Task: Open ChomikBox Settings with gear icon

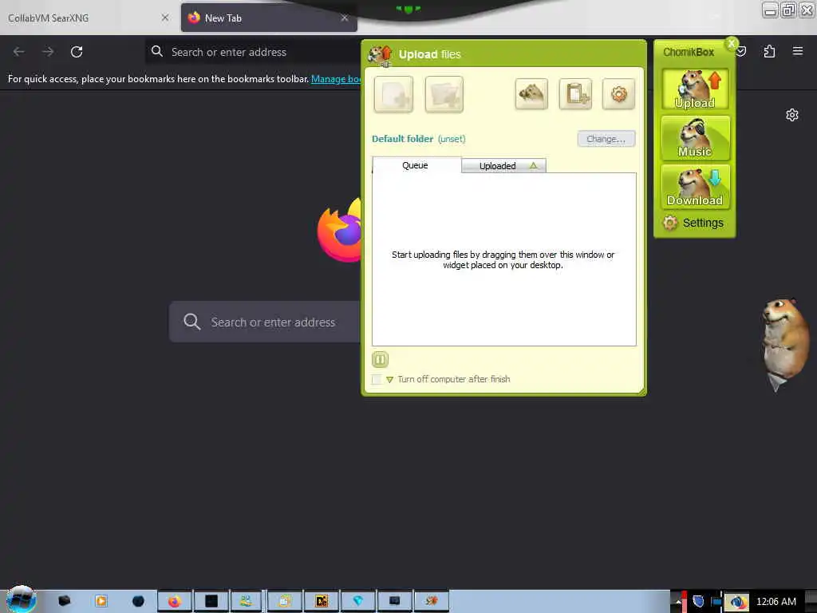Action: tap(693, 223)
